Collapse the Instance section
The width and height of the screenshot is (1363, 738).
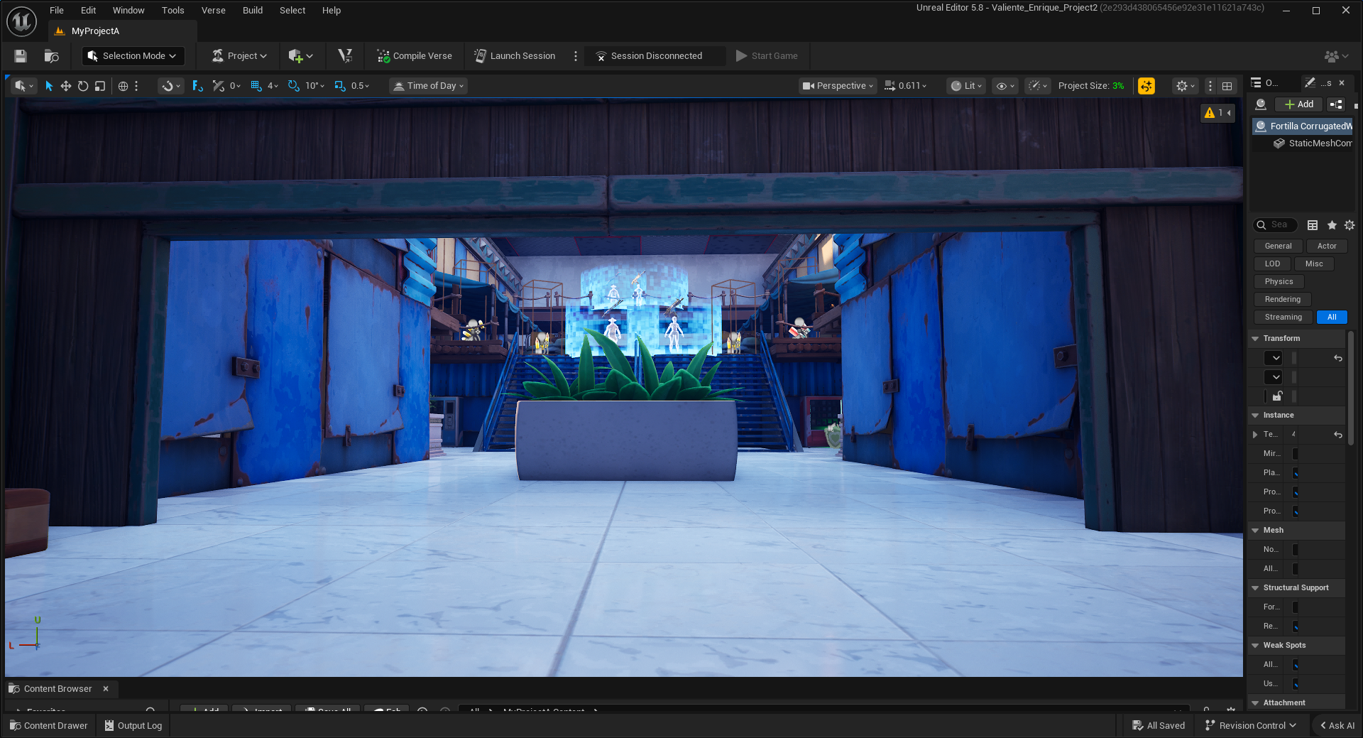click(1255, 416)
